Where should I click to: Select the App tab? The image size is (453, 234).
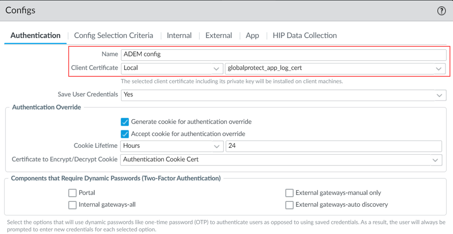pos(252,35)
